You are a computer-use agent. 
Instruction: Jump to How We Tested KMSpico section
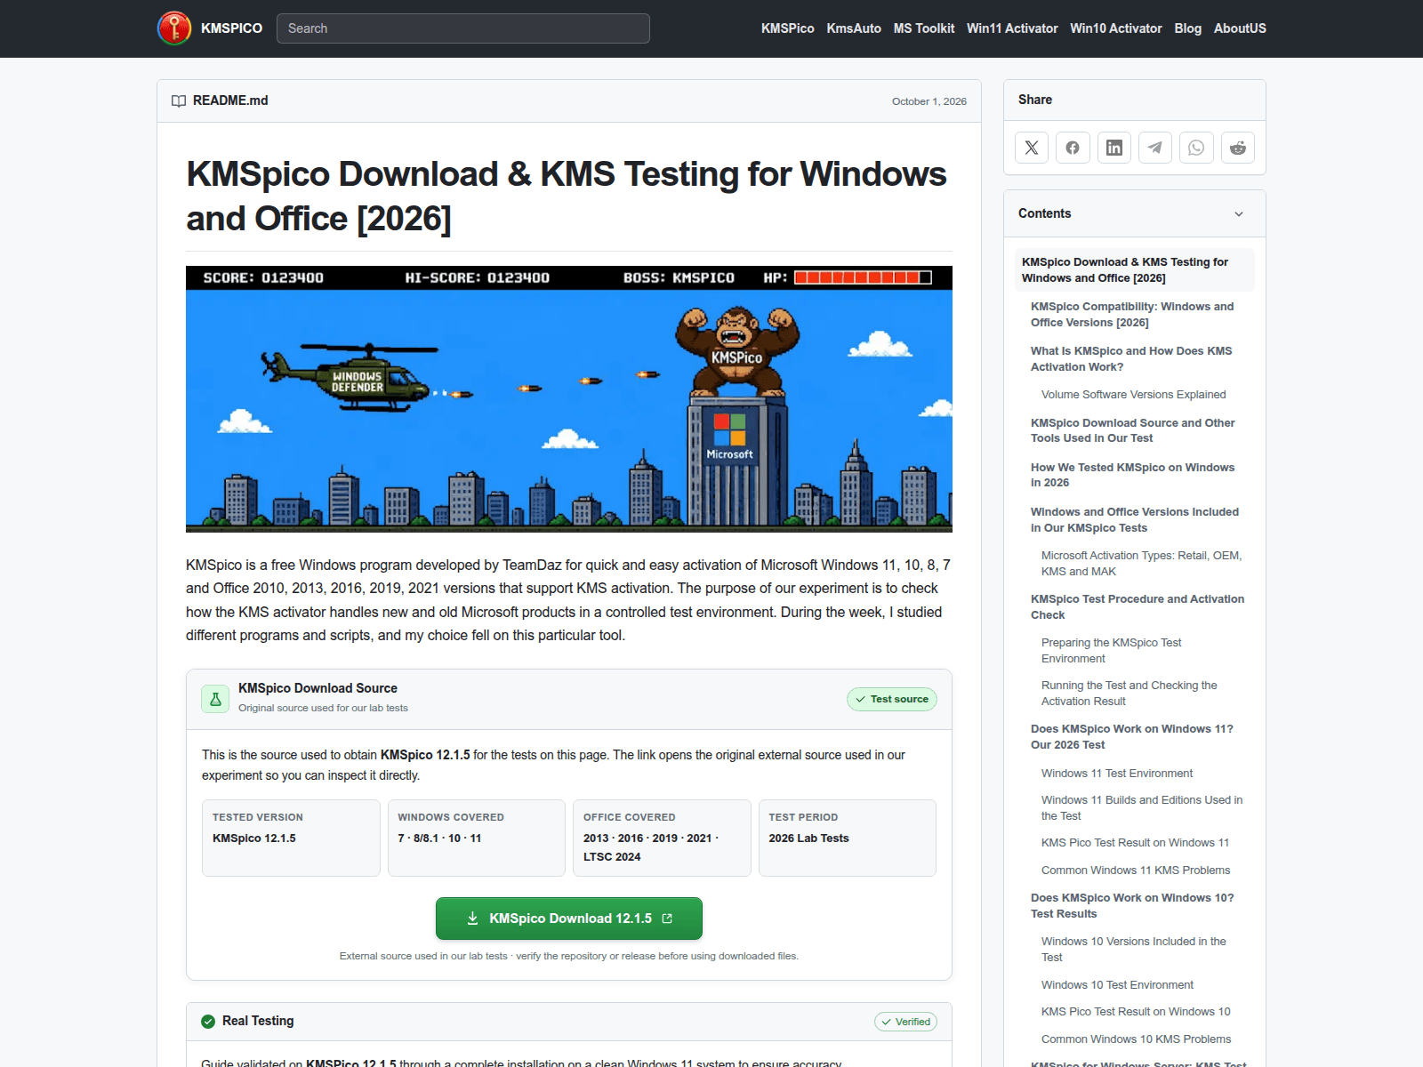tap(1132, 475)
